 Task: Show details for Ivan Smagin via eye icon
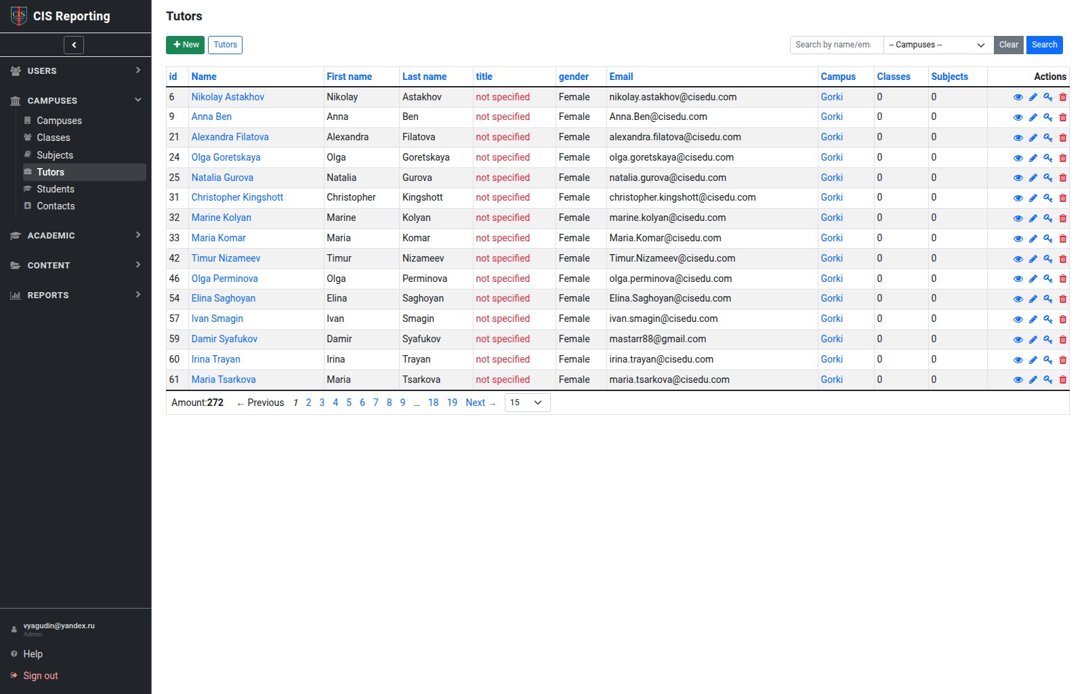(x=1018, y=319)
